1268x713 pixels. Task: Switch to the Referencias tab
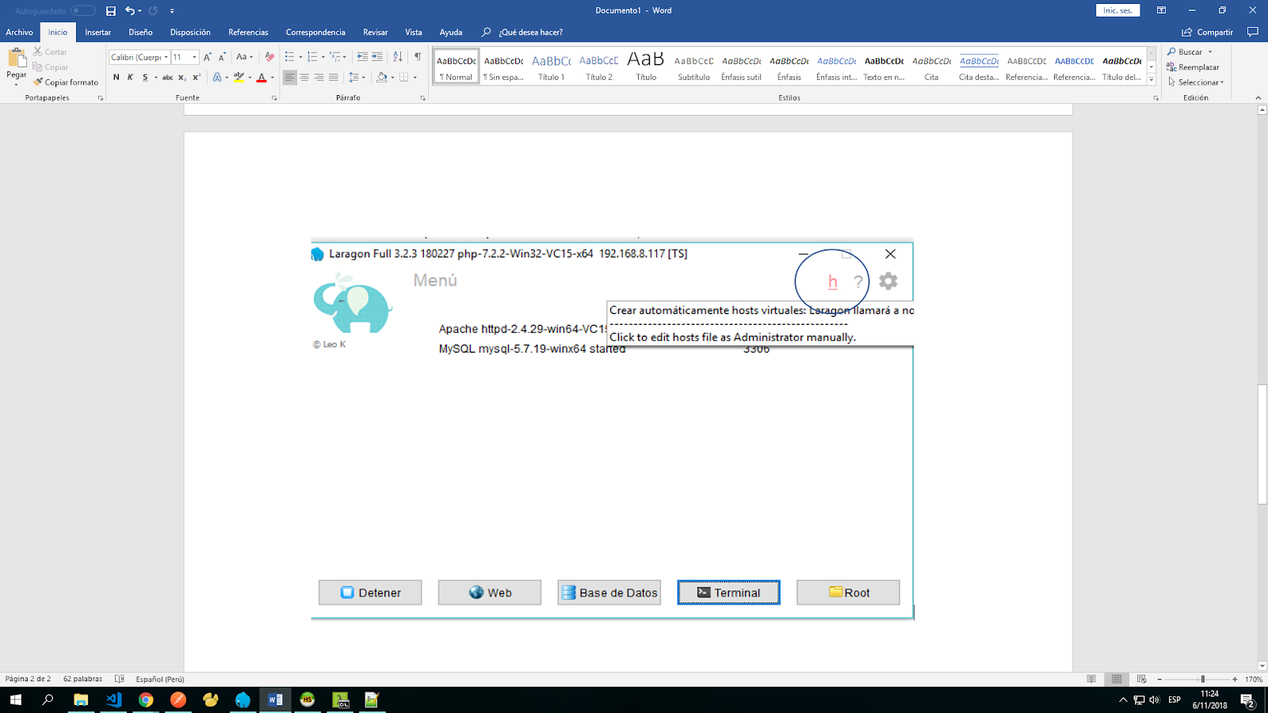click(248, 32)
